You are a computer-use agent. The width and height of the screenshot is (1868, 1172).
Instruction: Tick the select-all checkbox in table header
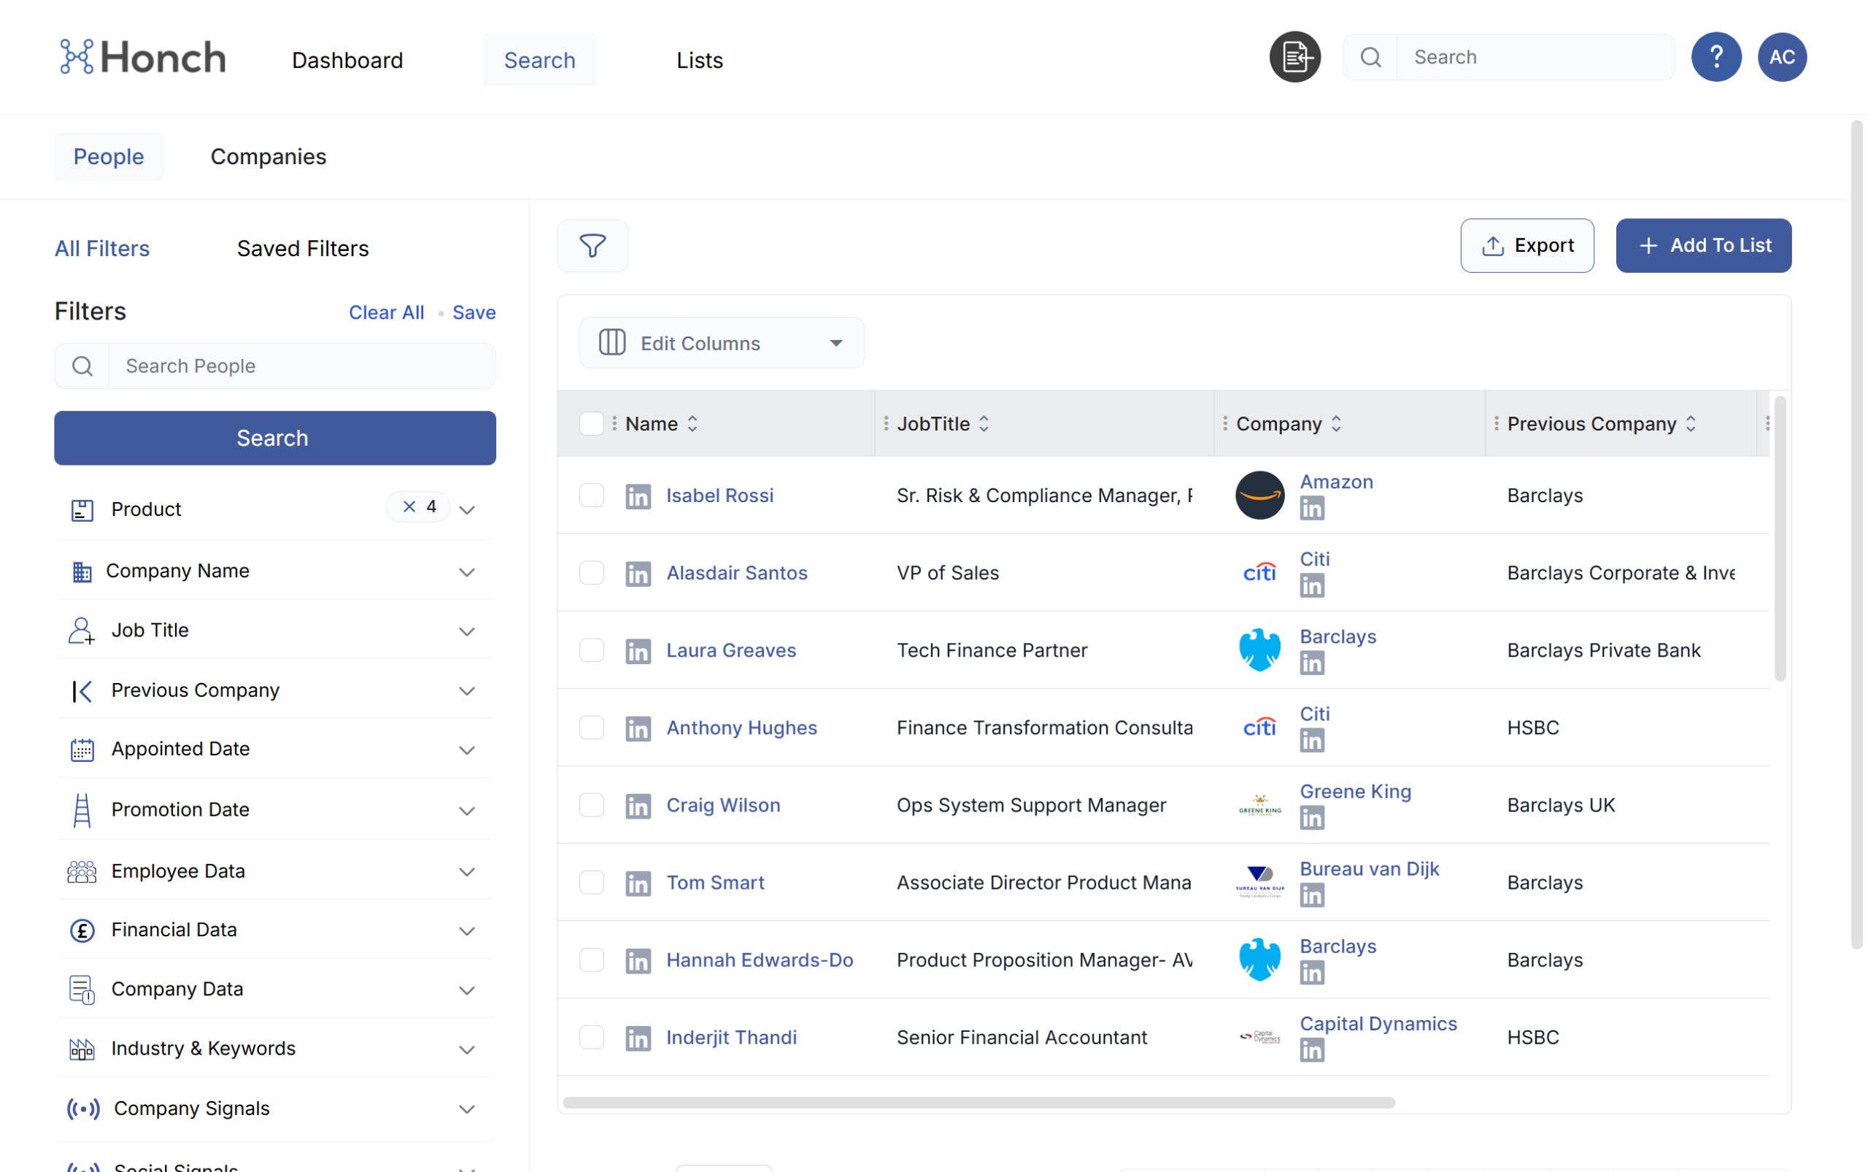point(591,424)
